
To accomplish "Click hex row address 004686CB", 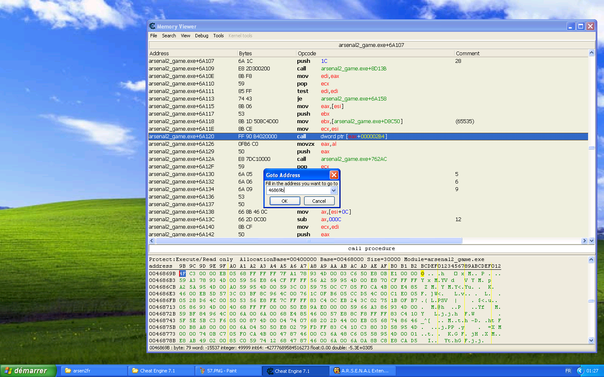I will 162,287.
